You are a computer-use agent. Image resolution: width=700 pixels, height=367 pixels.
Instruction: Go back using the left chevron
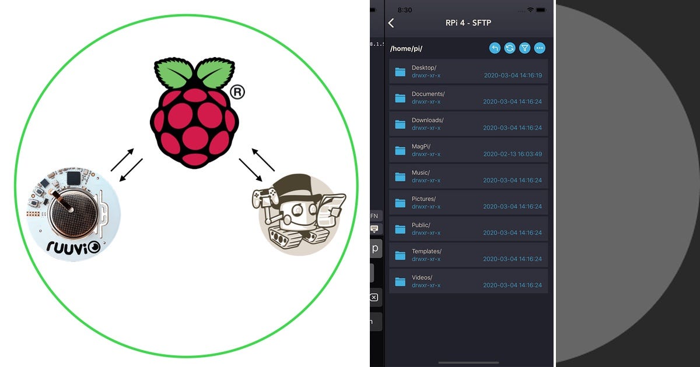tap(391, 23)
